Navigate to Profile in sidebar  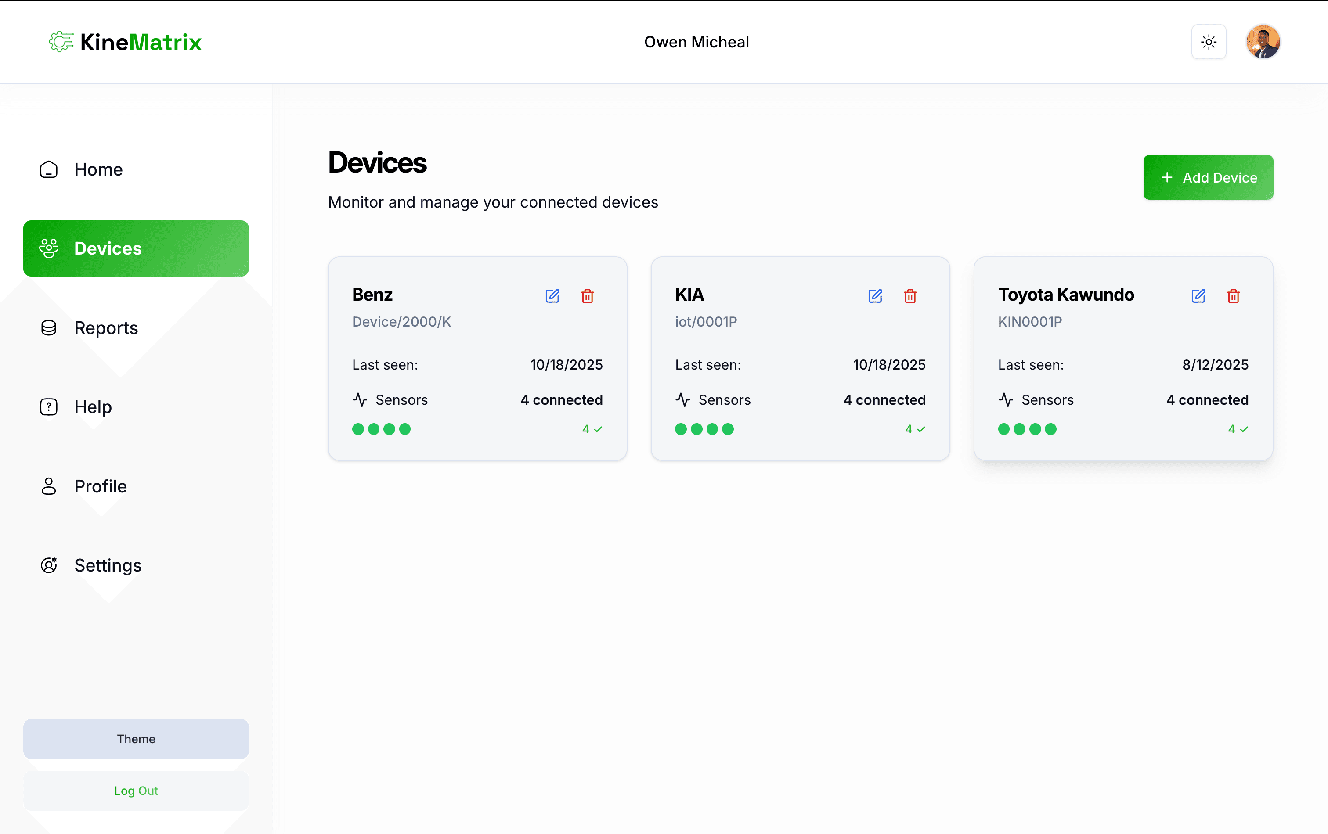[x=101, y=486]
